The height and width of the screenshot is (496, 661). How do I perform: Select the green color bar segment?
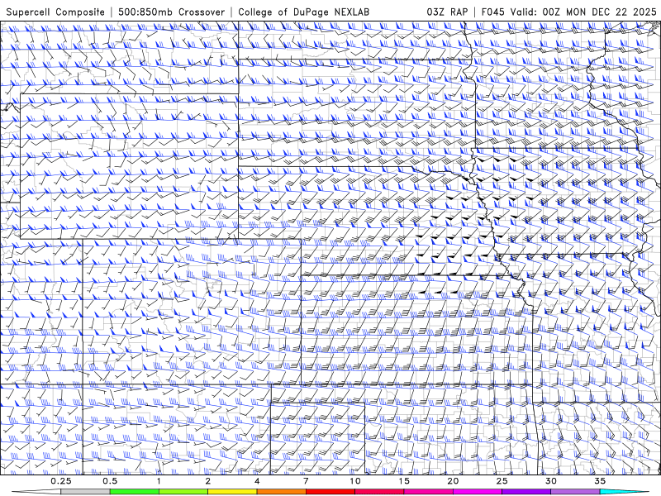[135, 492]
